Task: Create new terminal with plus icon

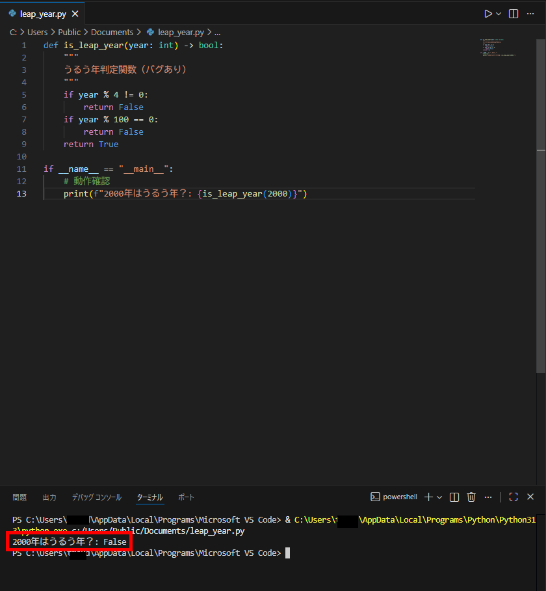Action: tap(428, 497)
